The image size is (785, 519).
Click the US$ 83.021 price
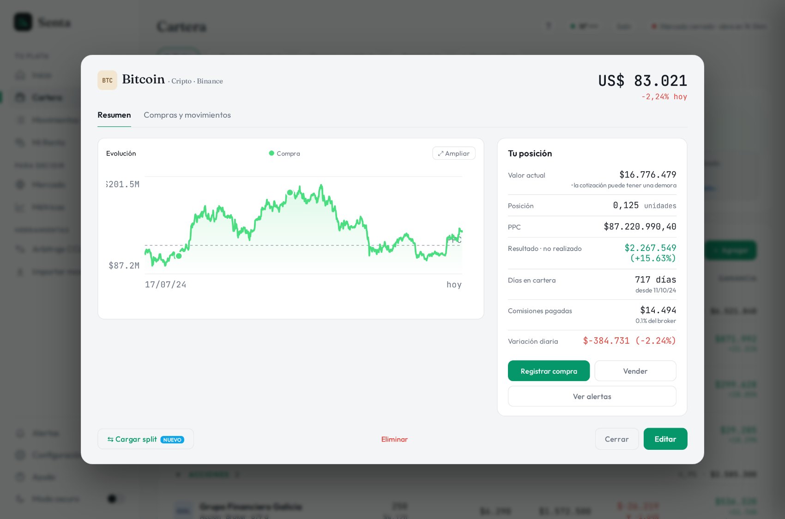pyautogui.click(x=643, y=81)
